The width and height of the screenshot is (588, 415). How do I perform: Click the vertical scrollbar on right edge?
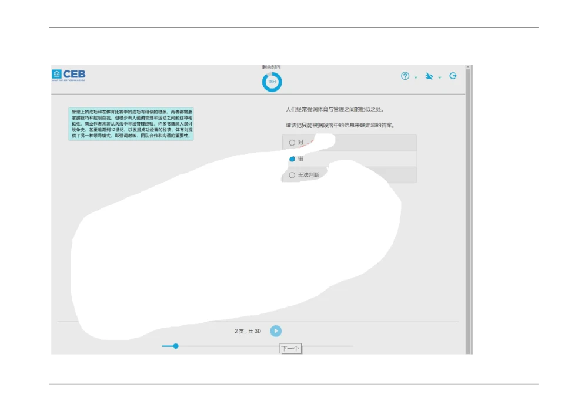pos(469,205)
